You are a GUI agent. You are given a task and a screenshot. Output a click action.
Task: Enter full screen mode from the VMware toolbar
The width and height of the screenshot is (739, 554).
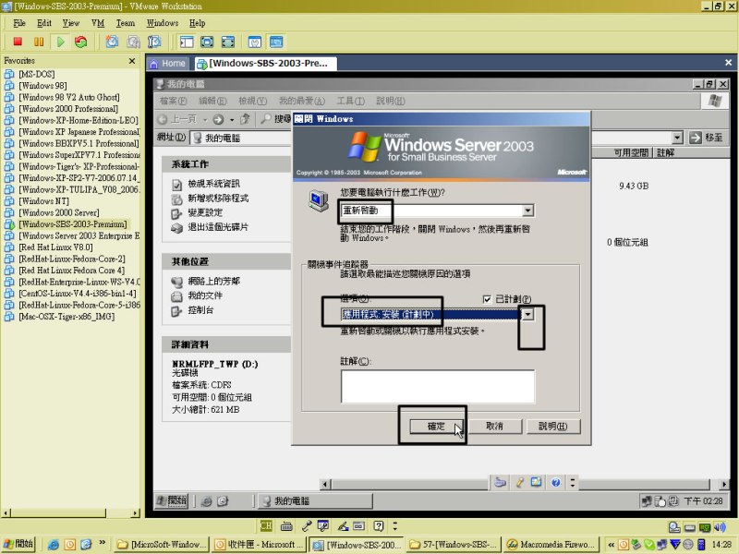[207, 42]
